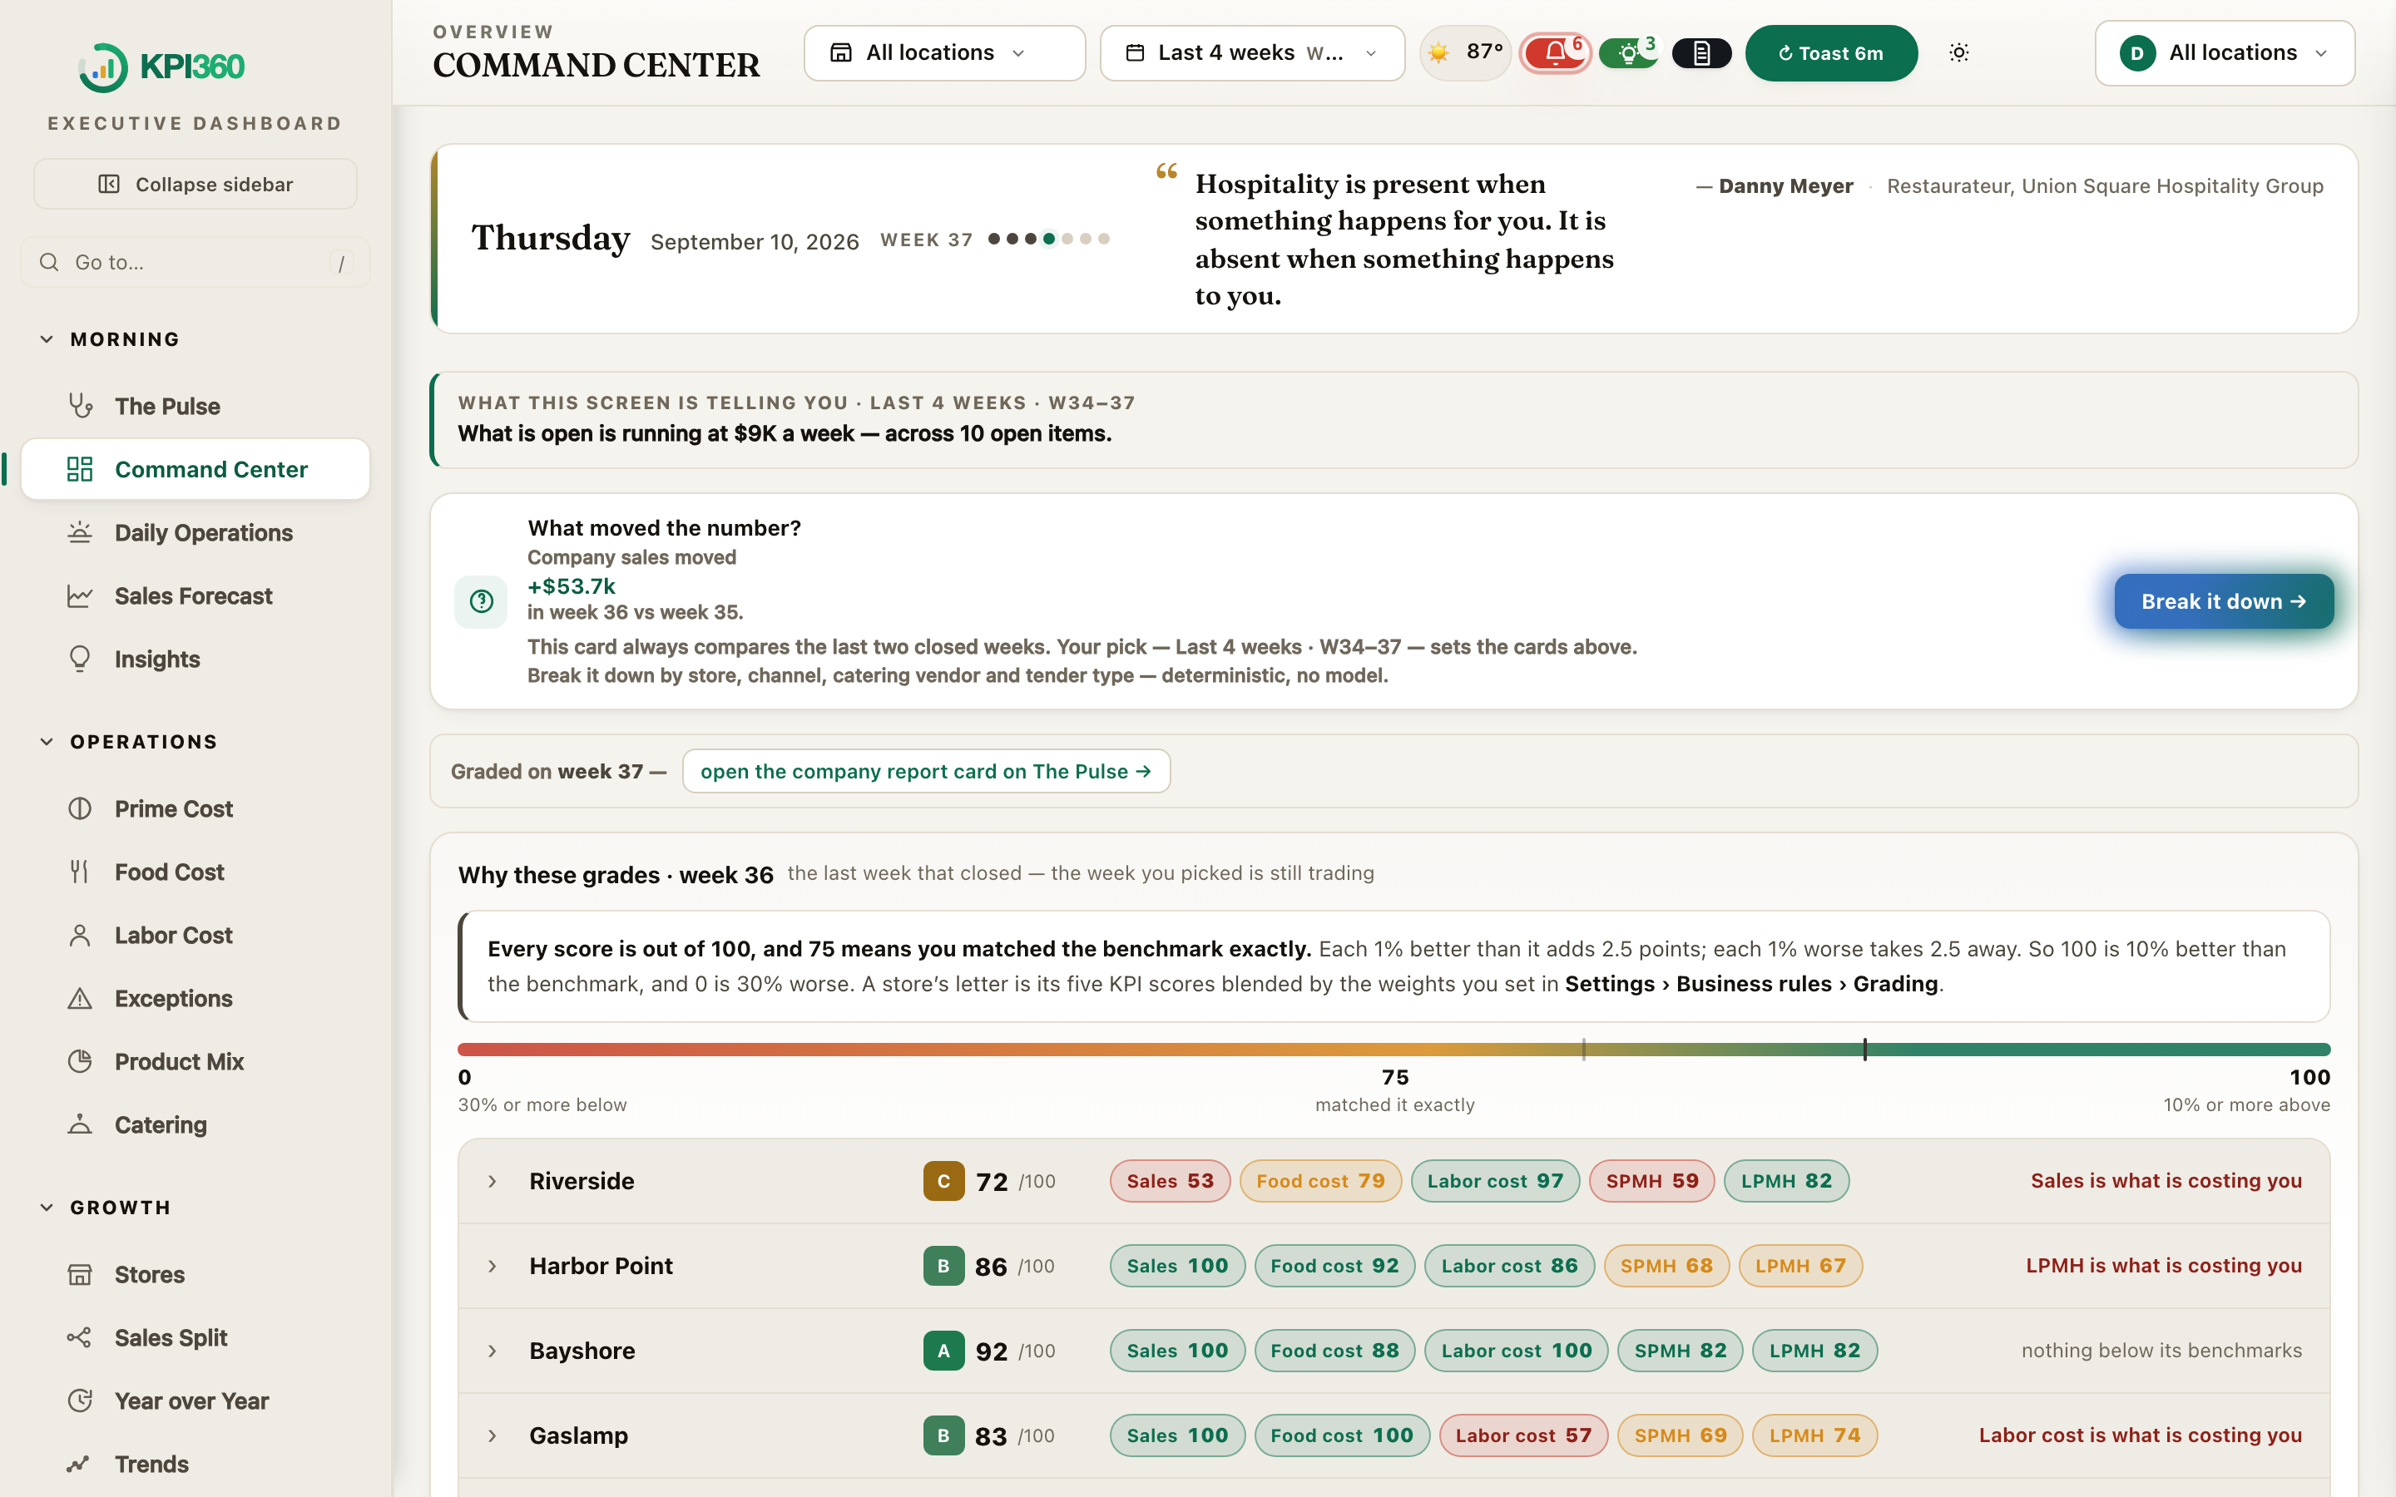Click the Labor Cost person icon

tap(80, 936)
